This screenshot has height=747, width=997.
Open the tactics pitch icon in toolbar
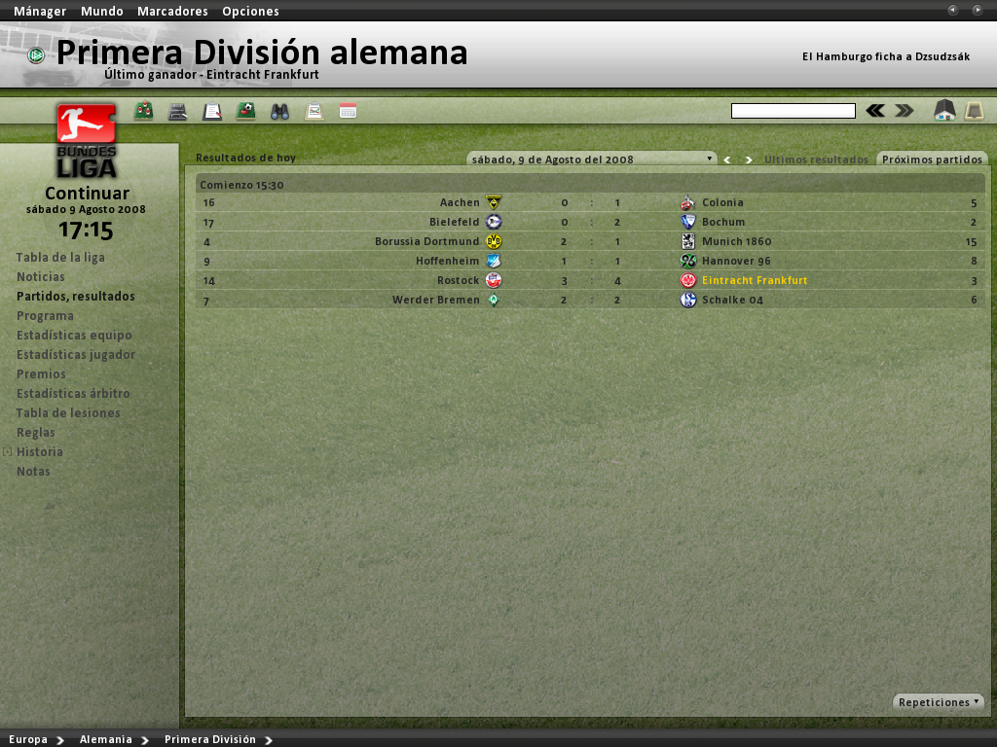coord(144,111)
